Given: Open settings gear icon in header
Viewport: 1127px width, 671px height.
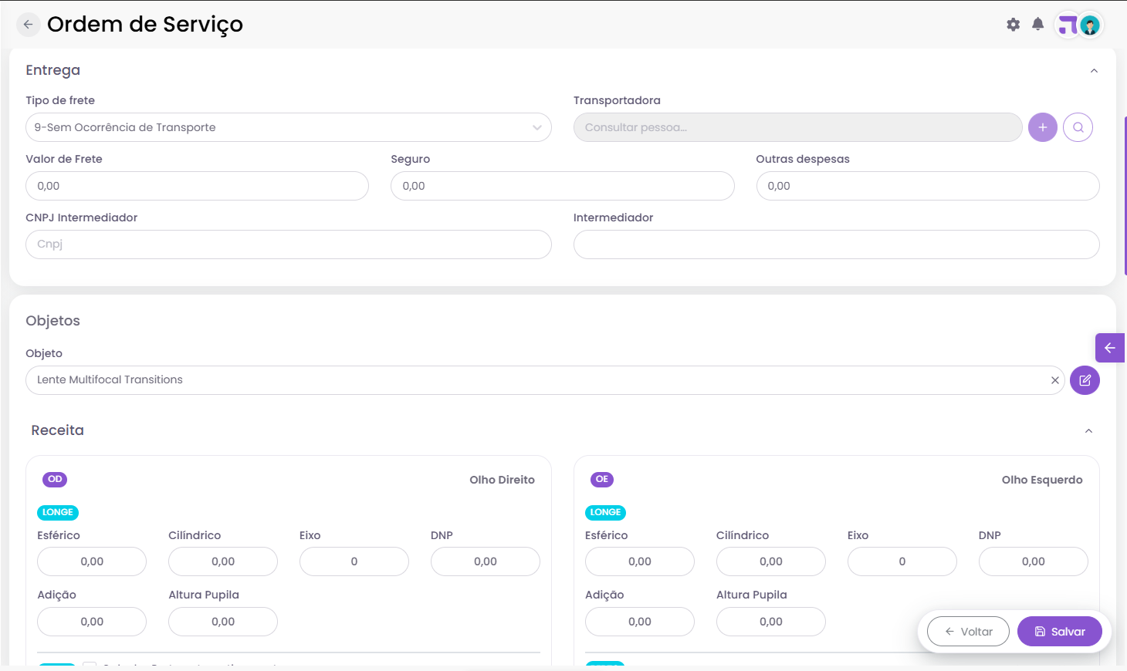Looking at the screenshot, I should point(1014,25).
